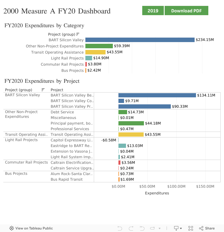Screen dimensions: 224x232
Task: Click the 'Expenditures' axis title
Action: 157,193
